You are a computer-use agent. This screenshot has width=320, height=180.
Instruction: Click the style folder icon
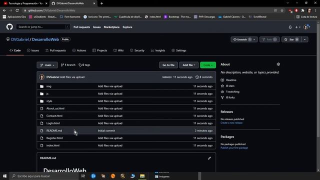tap(42, 101)
